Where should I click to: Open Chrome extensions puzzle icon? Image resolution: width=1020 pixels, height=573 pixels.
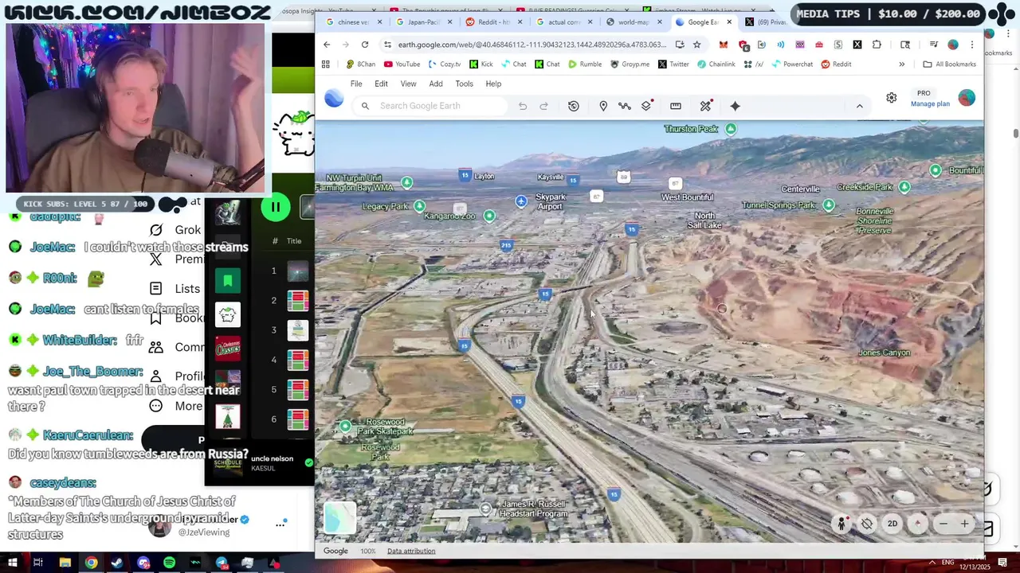tap(877, 45)
